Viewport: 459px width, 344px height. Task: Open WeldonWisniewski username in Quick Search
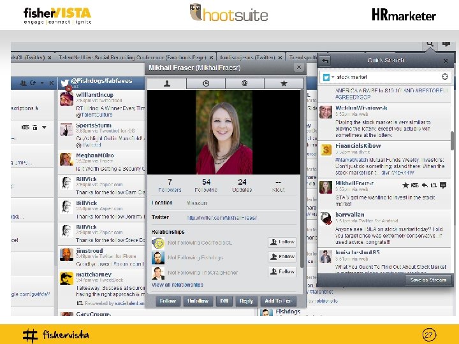tap(361, 108)
